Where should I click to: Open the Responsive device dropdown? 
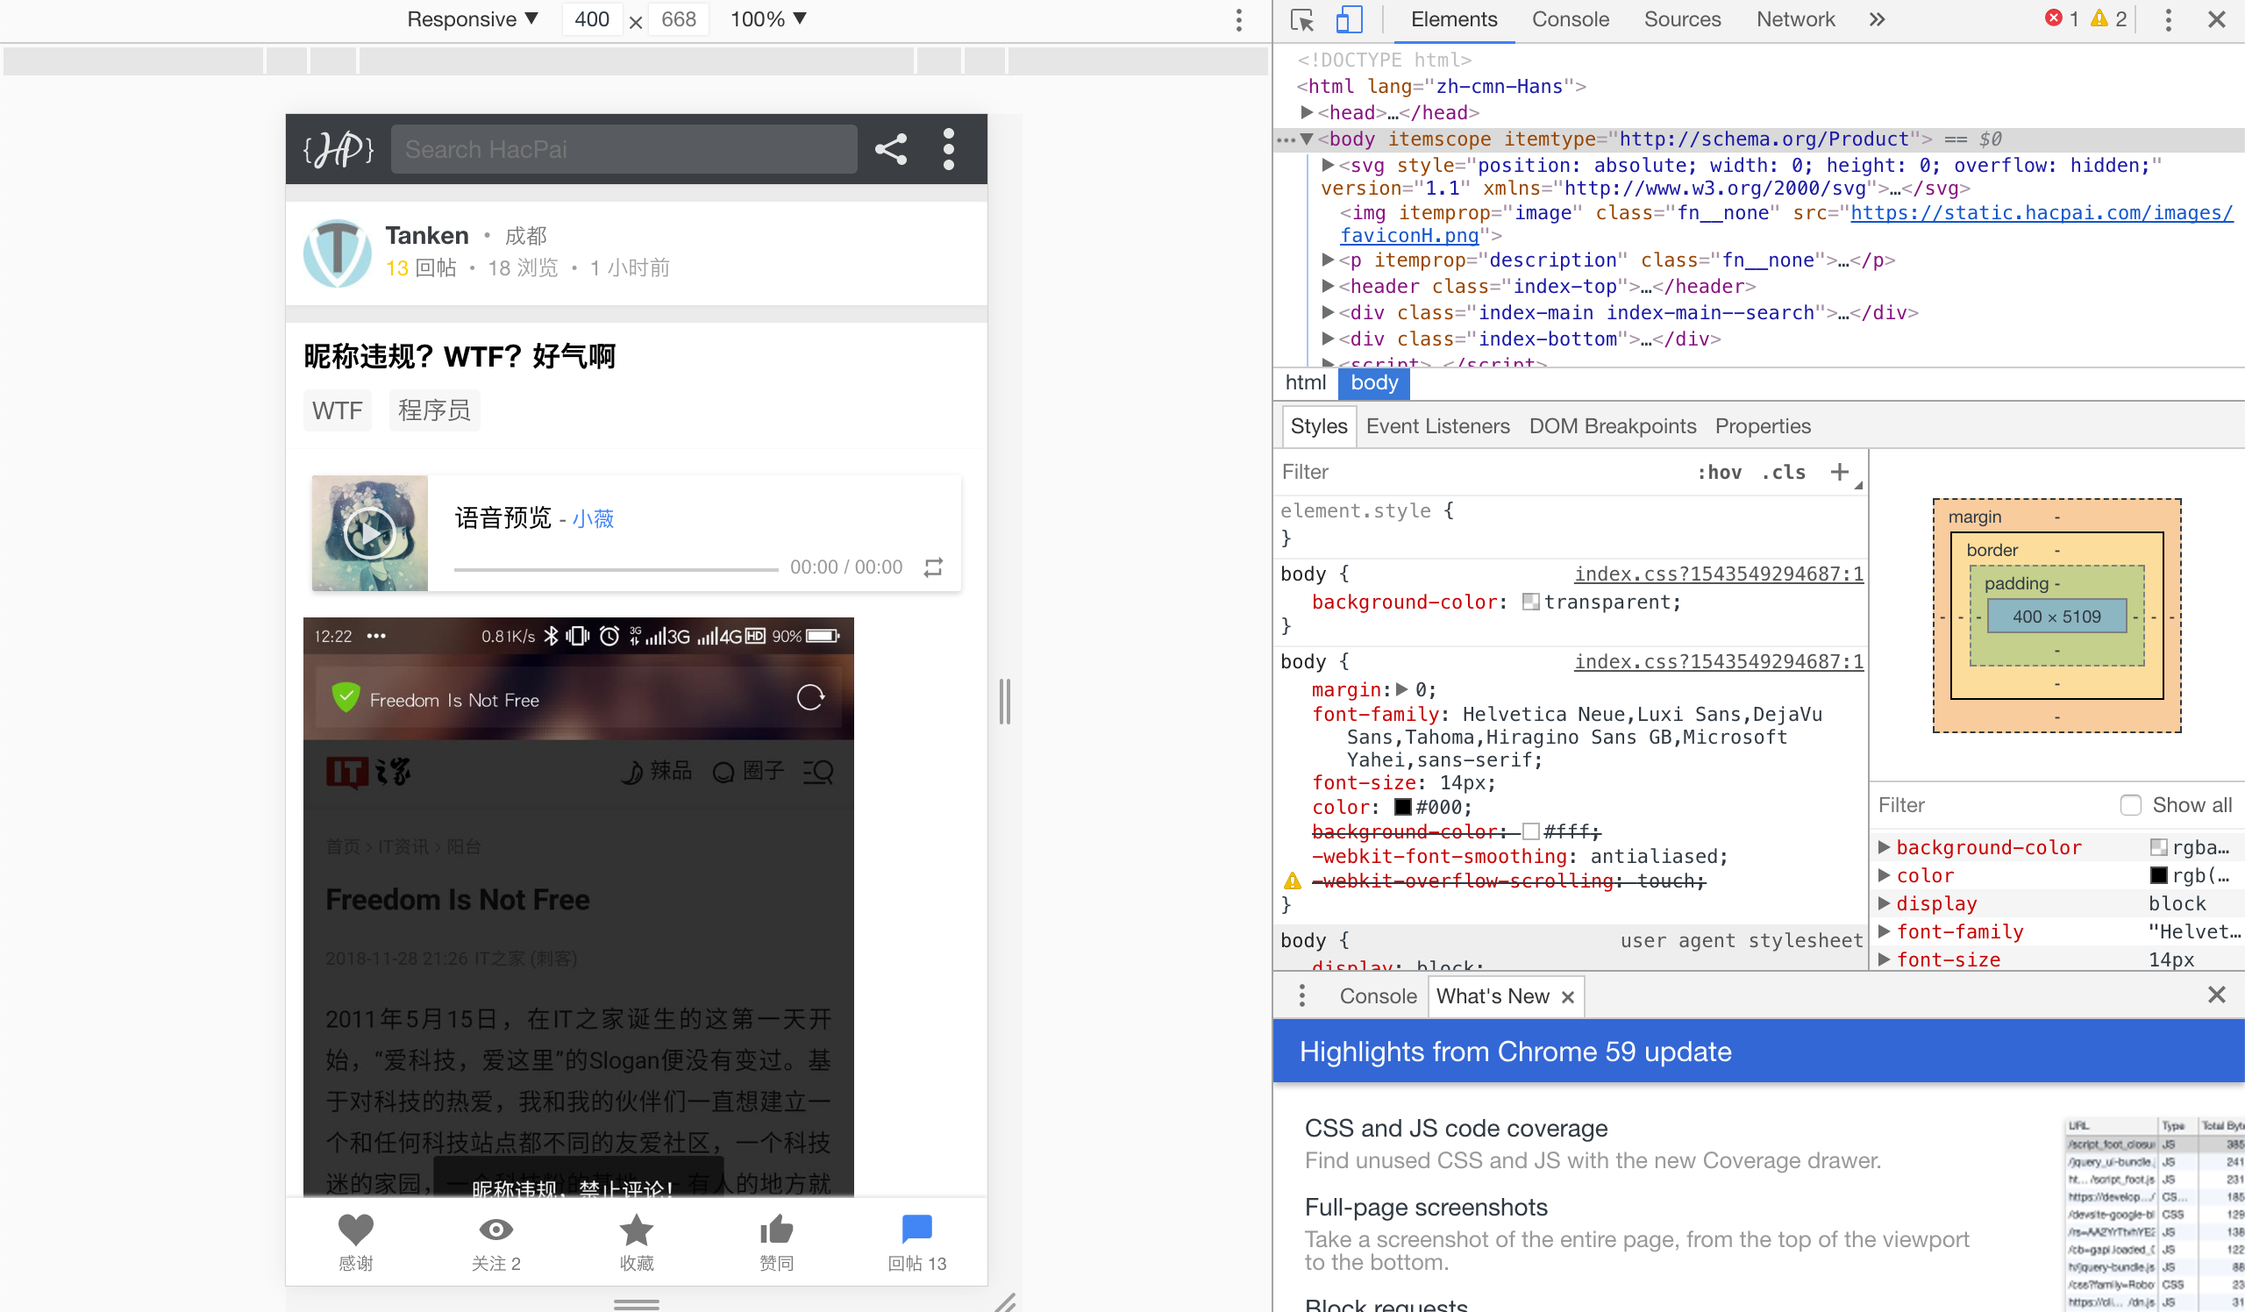coord(472,19)
